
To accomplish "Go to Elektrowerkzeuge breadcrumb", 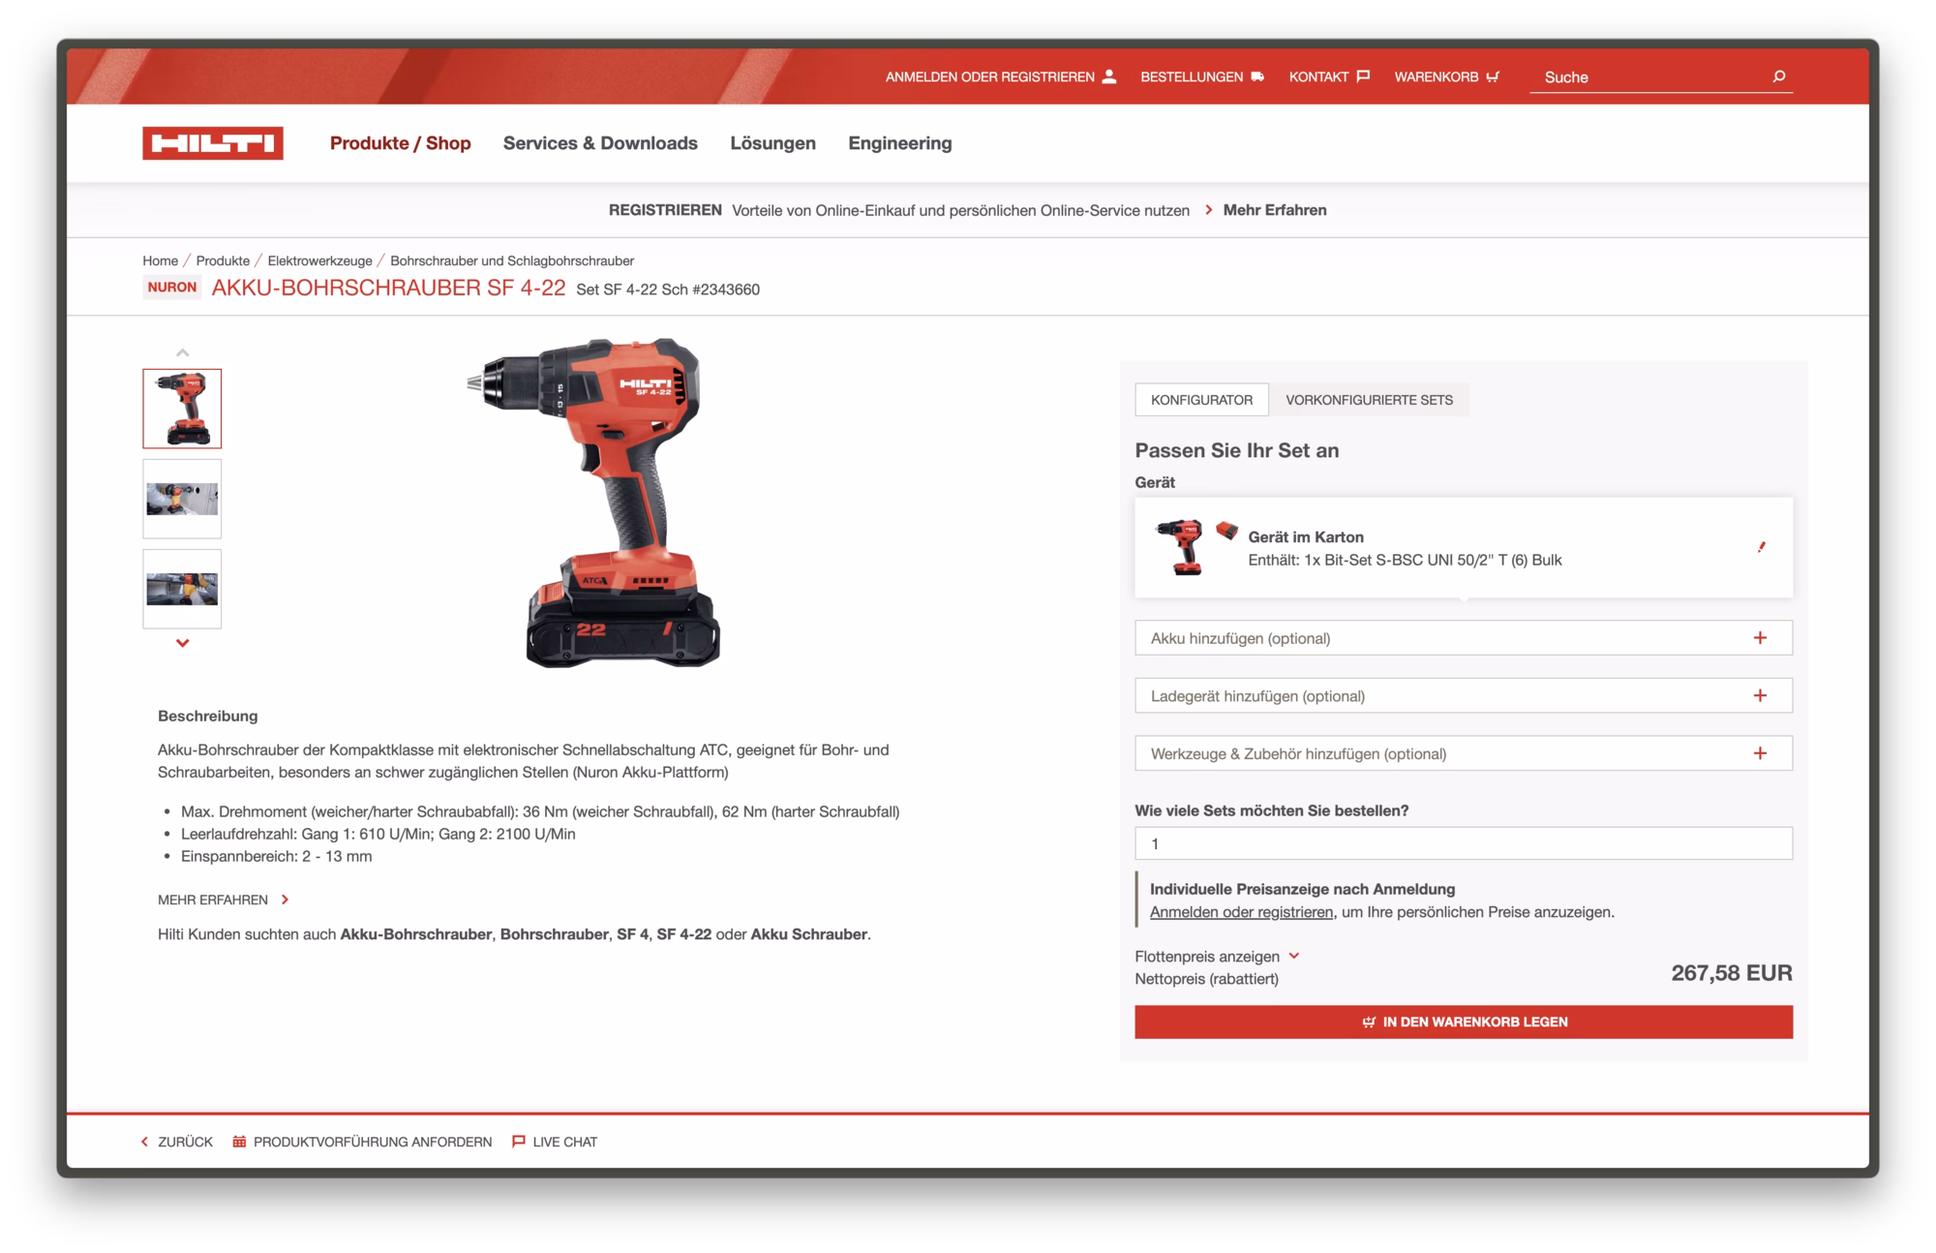I will 319,260.
